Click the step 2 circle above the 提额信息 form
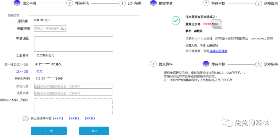278x135 pixels. click(x=70, y=3)
